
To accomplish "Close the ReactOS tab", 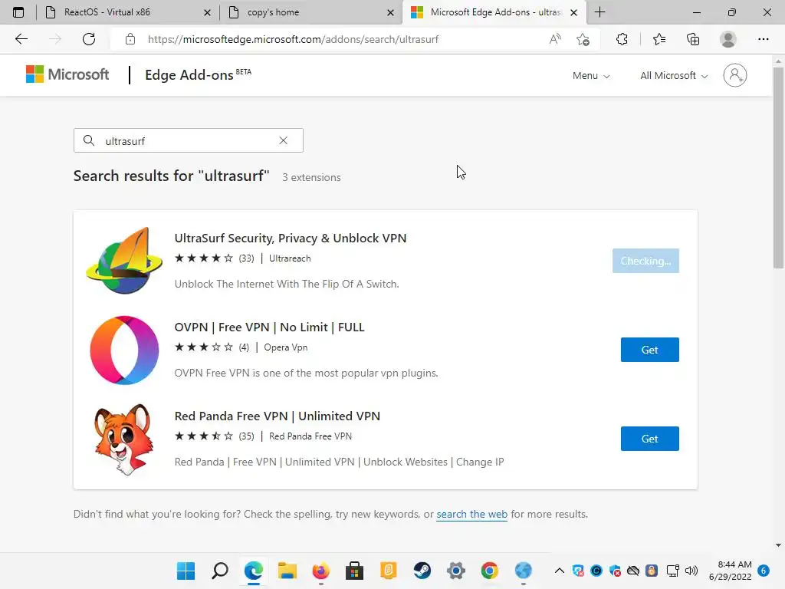I will tap(207, 12).
